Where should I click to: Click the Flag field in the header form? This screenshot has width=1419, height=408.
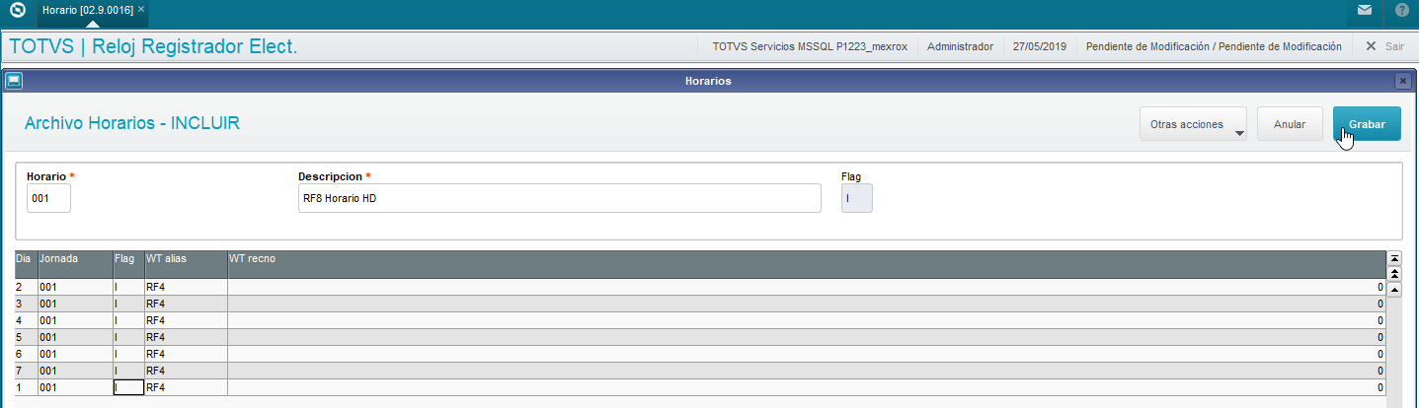[857, 198]
